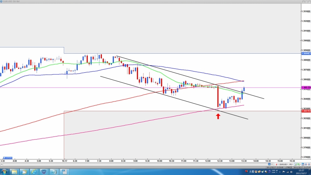Open the network signal tray icon
Viewport: 311px width, 175px height.
coord(288,172)
